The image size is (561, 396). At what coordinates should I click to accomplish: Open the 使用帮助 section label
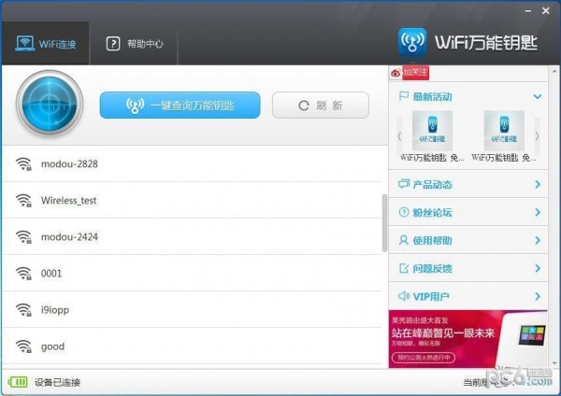(x=432, y=240)
